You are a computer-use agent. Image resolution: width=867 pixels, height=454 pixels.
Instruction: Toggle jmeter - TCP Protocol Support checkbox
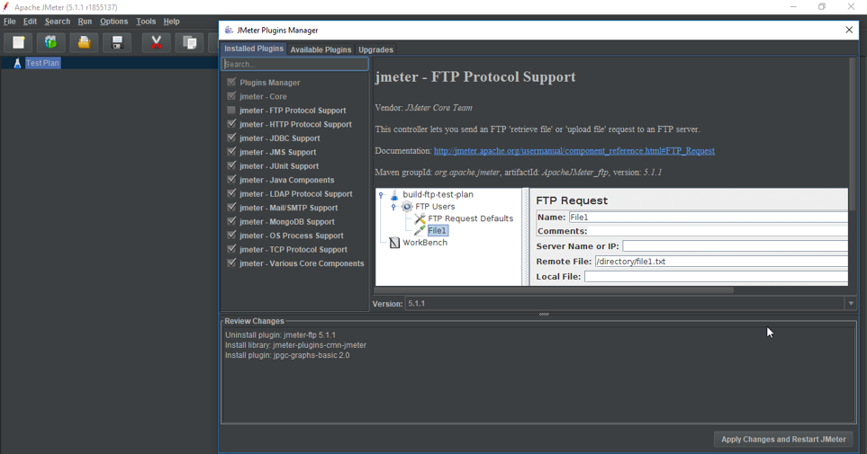coord(231,249)
